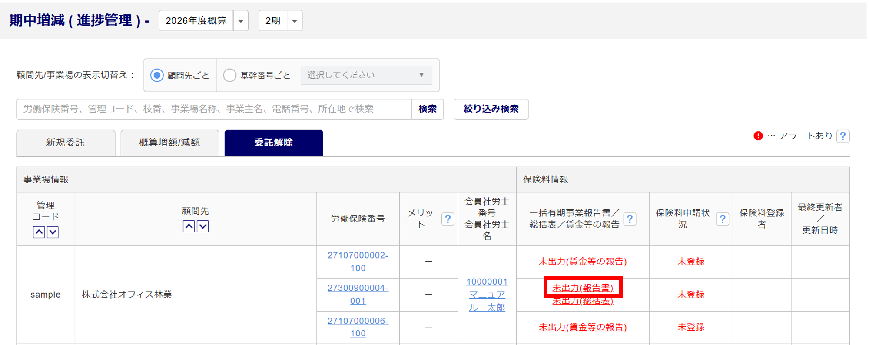Open labor insurance number 27107000006-100
869x345 pixels.
click(358, 327)
